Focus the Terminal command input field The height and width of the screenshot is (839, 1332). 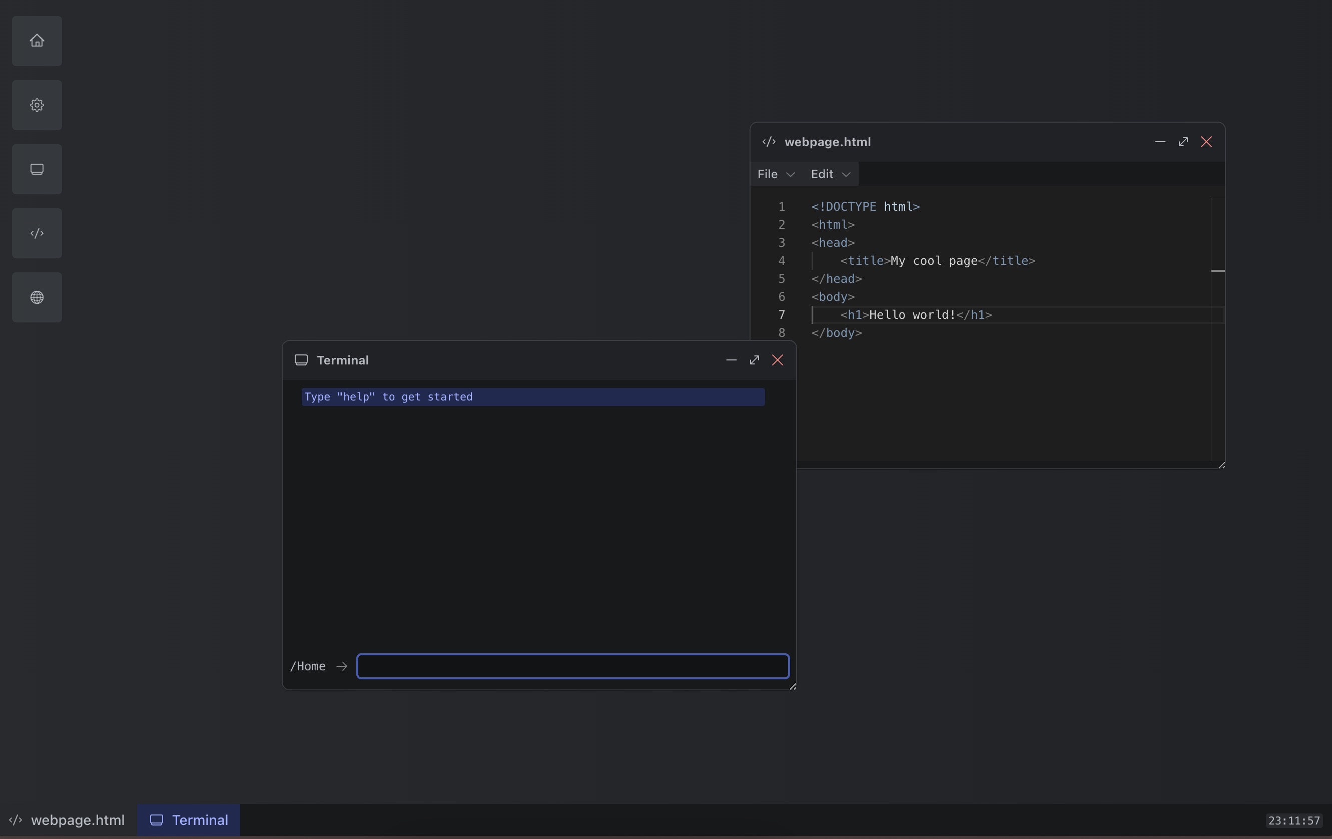click(x=573, y=666)
